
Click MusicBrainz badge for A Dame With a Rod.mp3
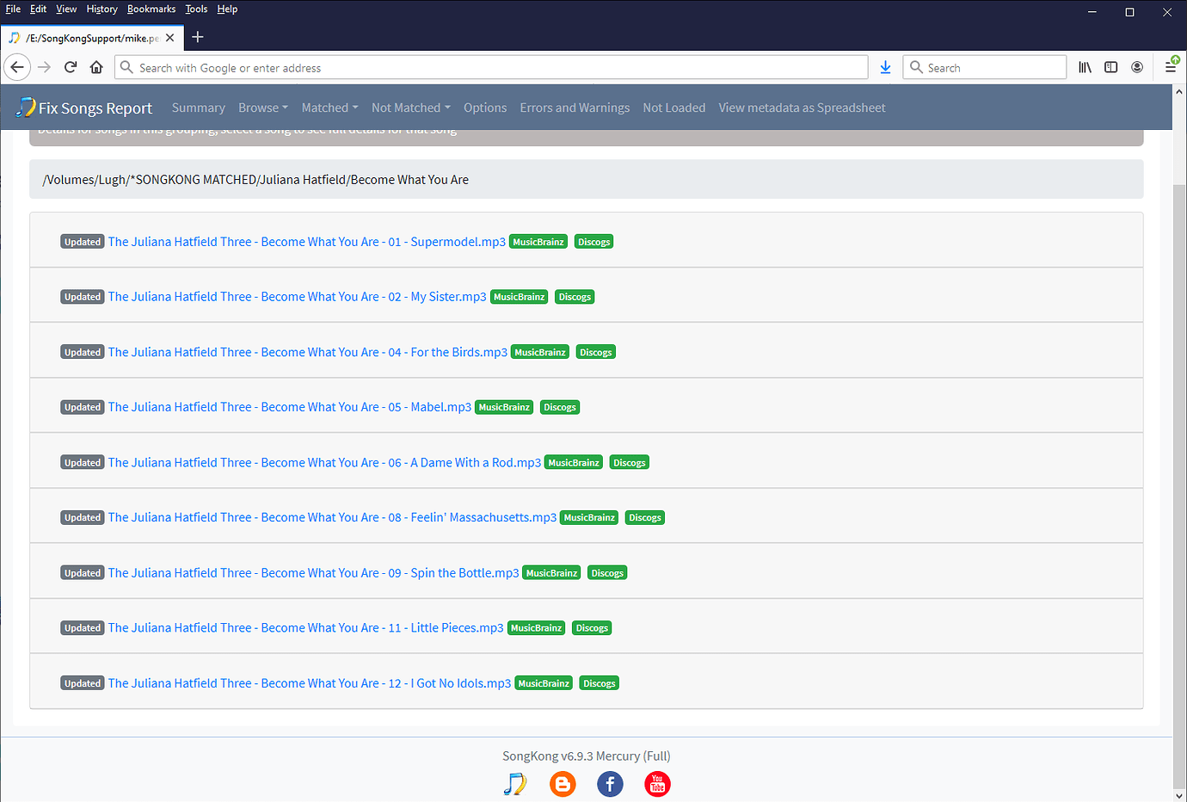coord(574,462)
